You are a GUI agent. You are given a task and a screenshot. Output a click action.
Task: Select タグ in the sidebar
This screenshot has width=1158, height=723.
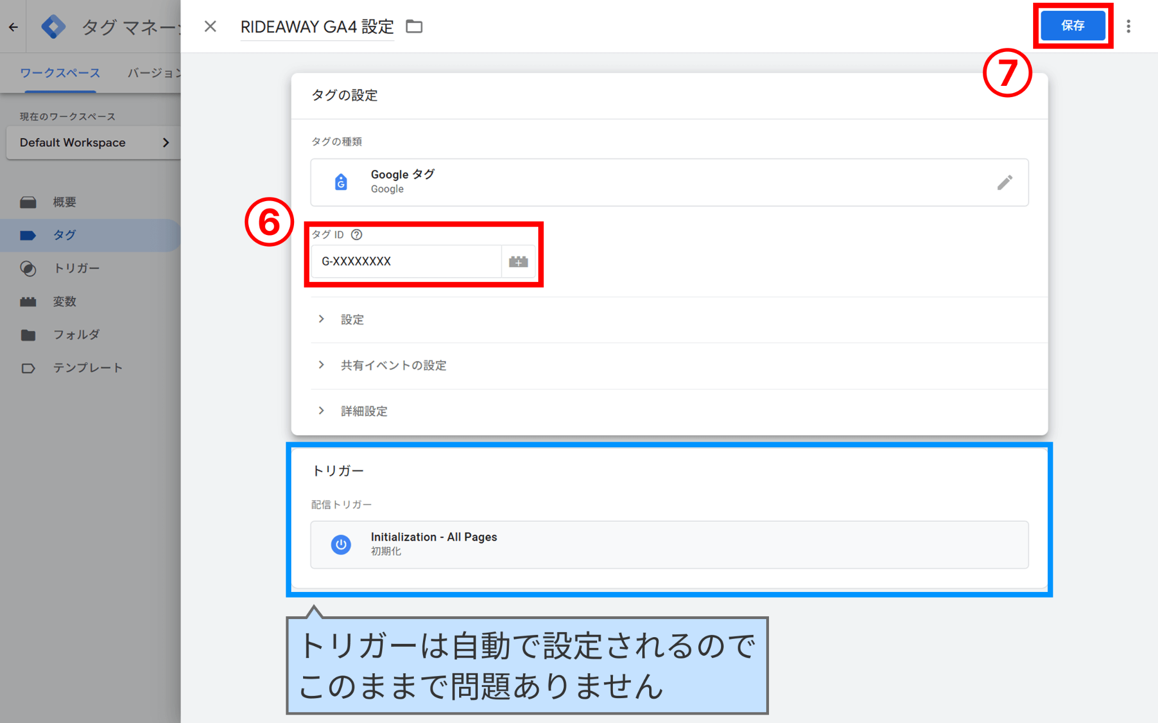pyautogui.click(x=64, y=235)
